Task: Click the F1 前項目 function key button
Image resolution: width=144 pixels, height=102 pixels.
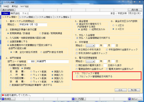Action: tap(8, 99)
